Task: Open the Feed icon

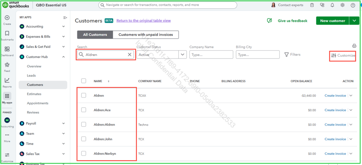Action: pos(7,65)
